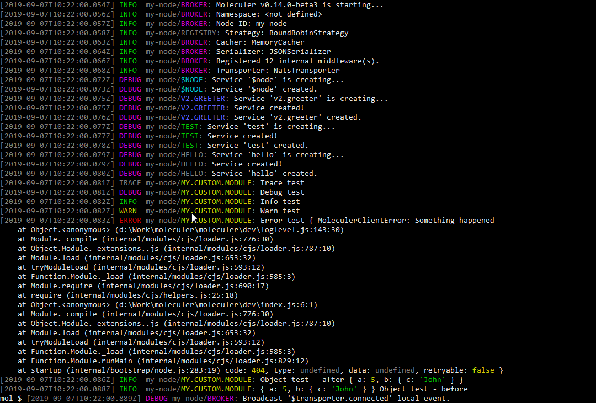596x403 pixels.
Task: Select the 'at Module.require' stack line
Action: coord(143,286)
